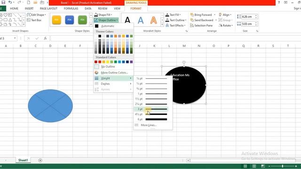Pick the black theme color swatch
The height and width of the screenshot is (169, 301).
(x=100, y=36)
